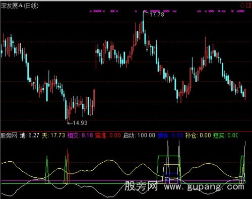Select the 天: 17.73 indicator value
This screenshot has height=199, width=252.
pos(53,136)
